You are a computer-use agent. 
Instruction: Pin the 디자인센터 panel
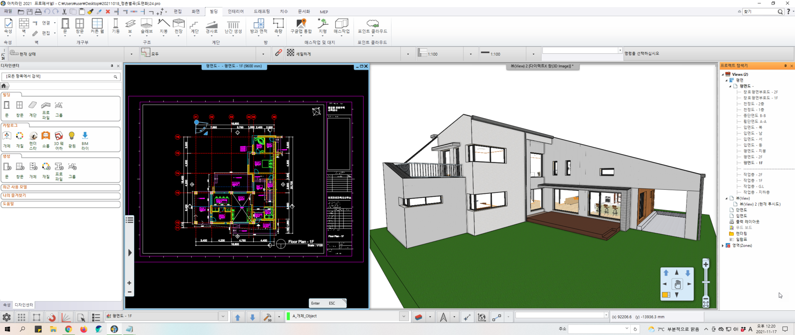click(x=112, y=66)
